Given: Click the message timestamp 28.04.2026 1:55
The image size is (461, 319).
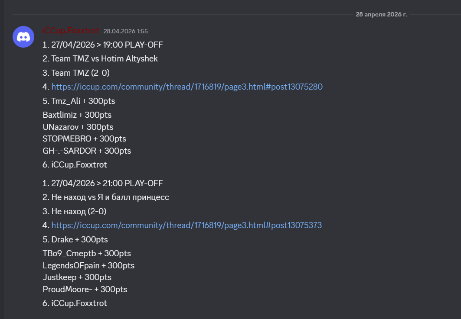Looking at the screenshot, I should coord(125,31).
